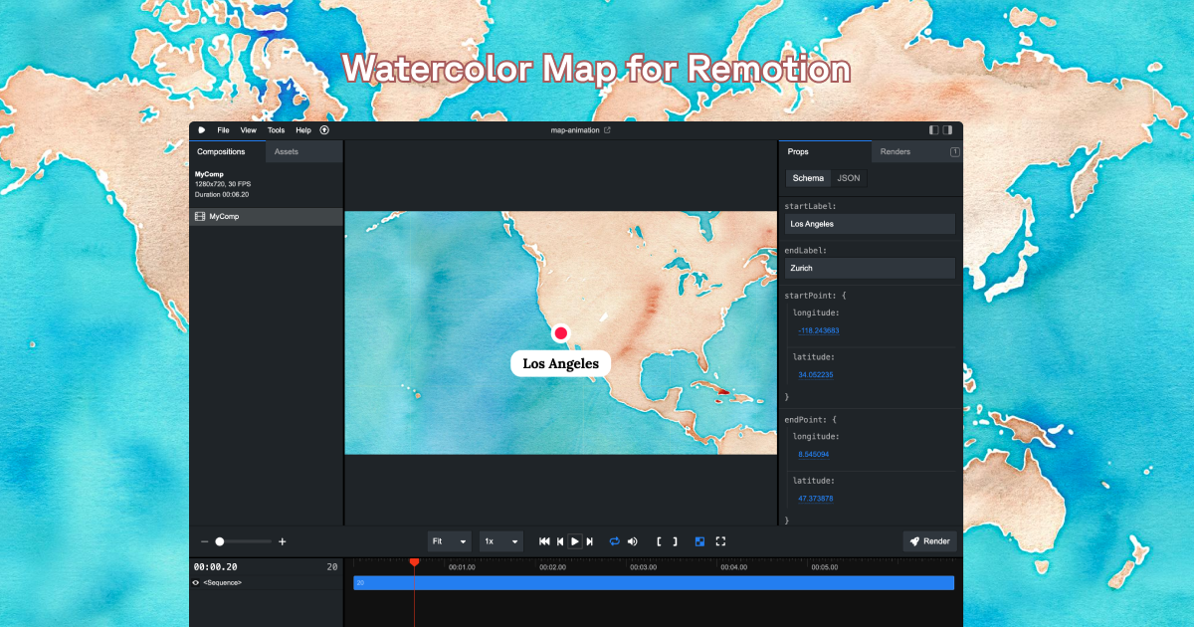The width and height of the screenshot is (1194, 627).
Task: Set the out point bracket icon
Action: pyautogui.click(x=675, y=541)
